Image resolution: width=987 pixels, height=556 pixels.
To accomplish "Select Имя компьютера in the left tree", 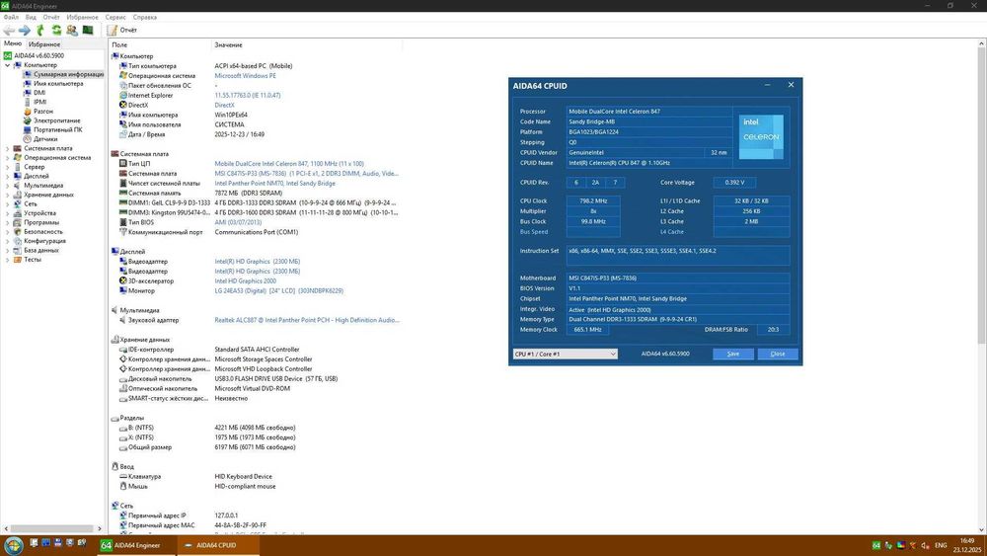I will coord(58,84).
